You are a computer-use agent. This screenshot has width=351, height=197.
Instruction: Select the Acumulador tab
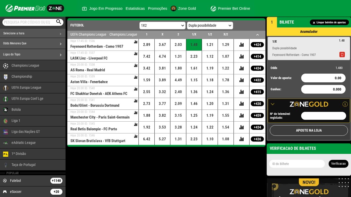point(309,32)
